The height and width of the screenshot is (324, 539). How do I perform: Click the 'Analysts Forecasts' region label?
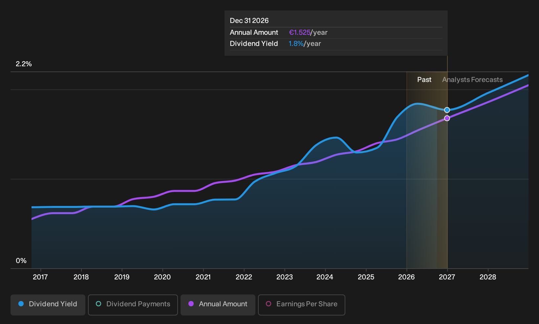(x=472, y=80)
